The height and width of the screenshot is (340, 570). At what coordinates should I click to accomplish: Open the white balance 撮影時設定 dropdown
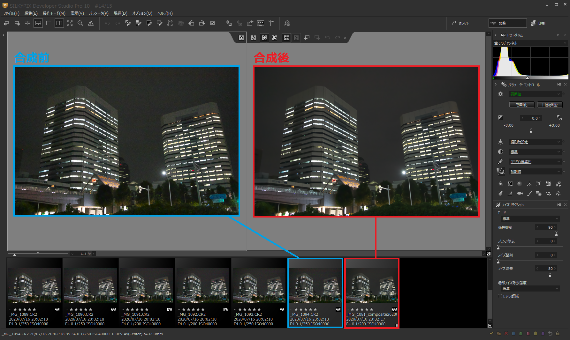coord(535,142)
